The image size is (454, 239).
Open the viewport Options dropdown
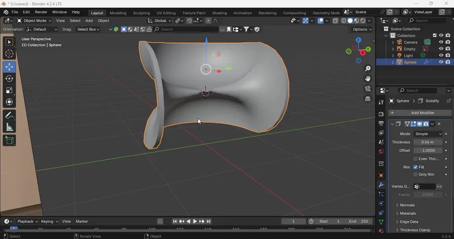point(362,29)
